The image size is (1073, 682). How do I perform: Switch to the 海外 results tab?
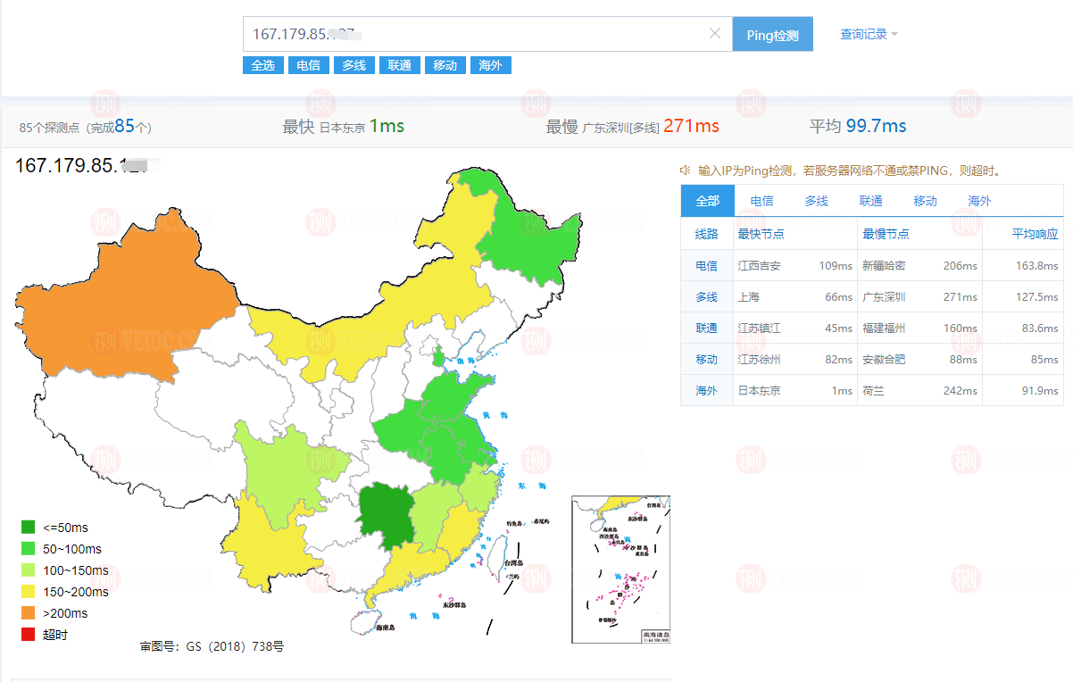pos(978,201)
